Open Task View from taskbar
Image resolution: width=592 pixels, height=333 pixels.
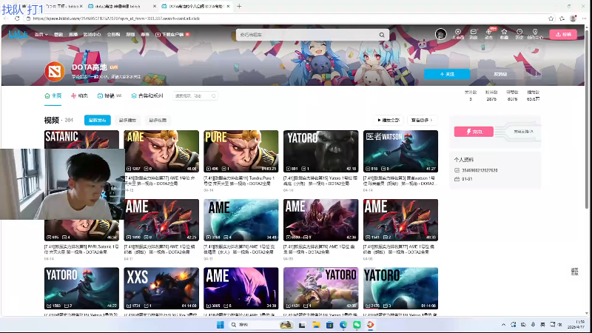pos(302,325)
